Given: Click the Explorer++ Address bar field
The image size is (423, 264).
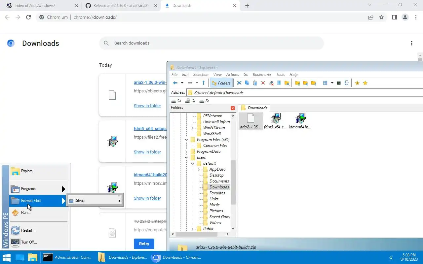Looking at the screenshot, I should [x=305, y=92].
